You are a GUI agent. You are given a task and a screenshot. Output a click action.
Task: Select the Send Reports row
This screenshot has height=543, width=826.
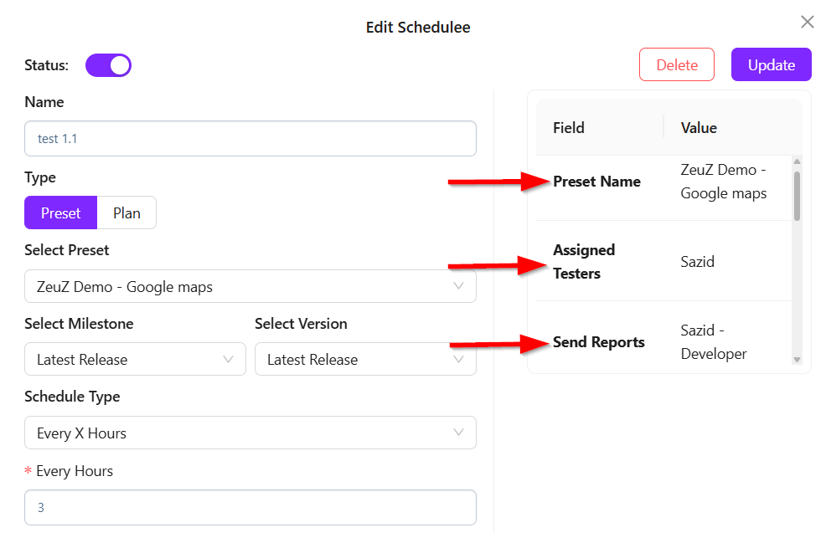[x=598, y=342]
